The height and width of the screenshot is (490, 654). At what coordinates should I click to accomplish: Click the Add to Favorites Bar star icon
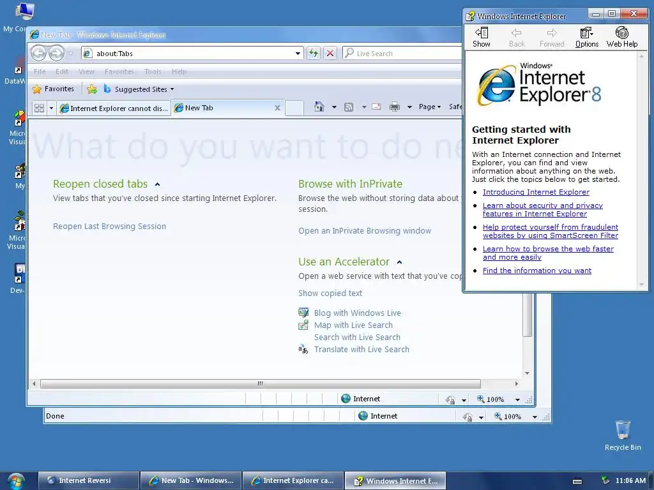pos(92,89)
